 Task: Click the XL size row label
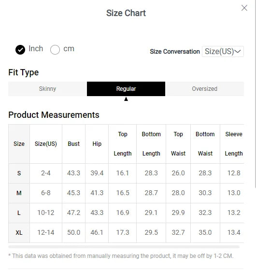click(x=19, y=233)
